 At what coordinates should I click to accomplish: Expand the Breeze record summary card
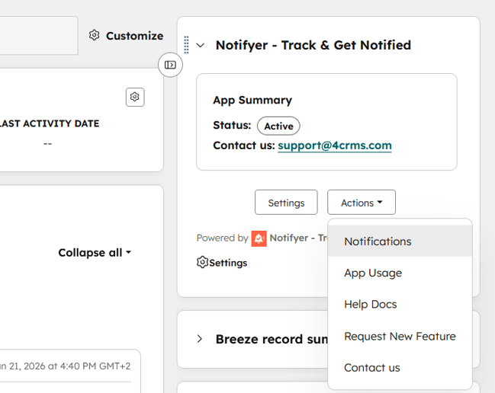pyautogui.click(x=200, y=339)
